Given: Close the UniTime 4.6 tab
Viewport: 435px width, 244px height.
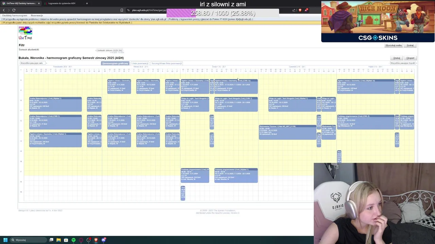Looking at the screenshot, I should (x=39, y=3).
